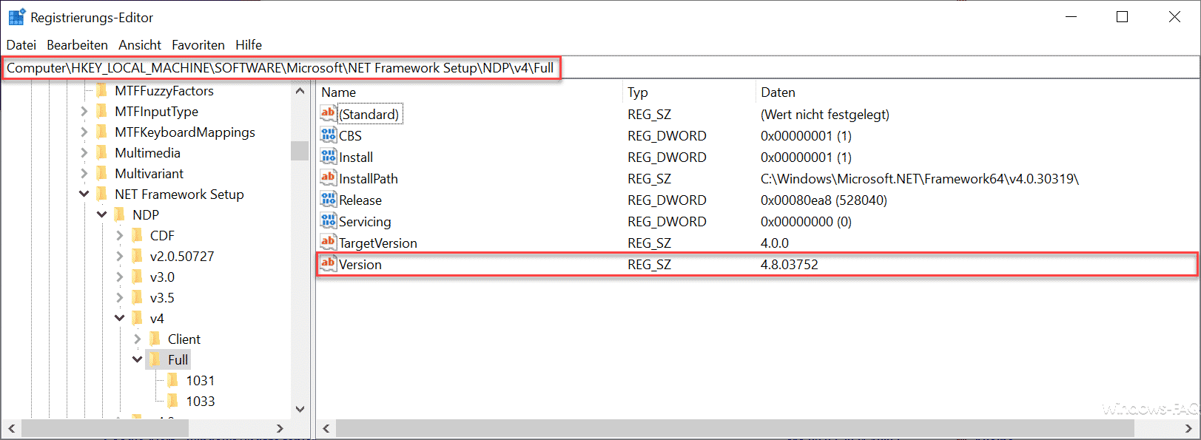Collapse the v4 tree node
Screen dimensions: 1201x440
click(x=120, y=319)
